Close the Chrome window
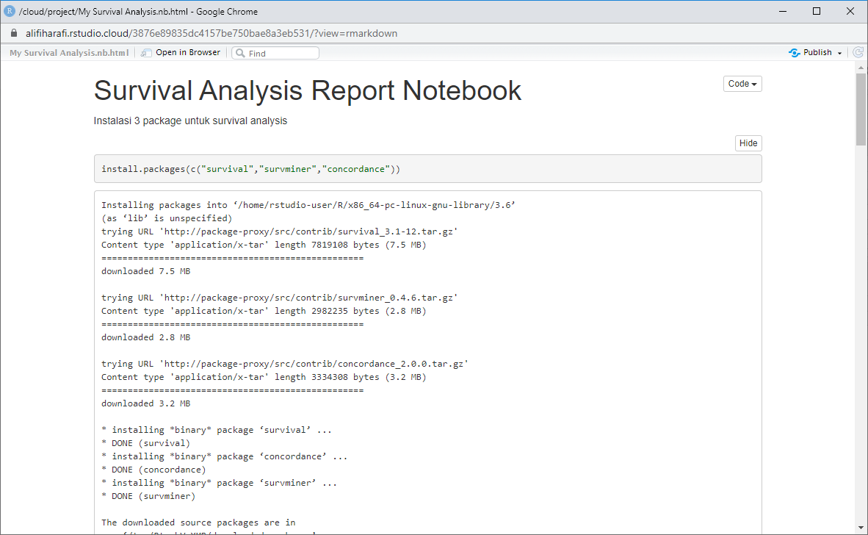Screen dimensions: 868x535 tap(850, 11)
